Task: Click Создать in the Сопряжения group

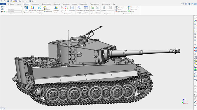Action: point(104,9)
